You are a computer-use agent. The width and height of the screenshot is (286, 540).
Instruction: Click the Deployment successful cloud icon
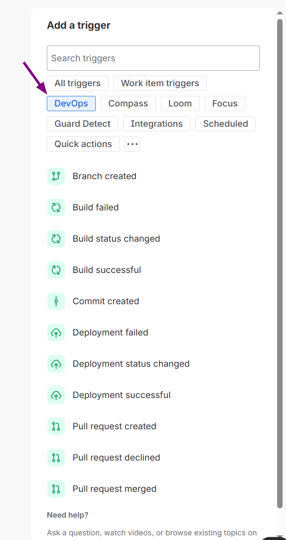56,395
